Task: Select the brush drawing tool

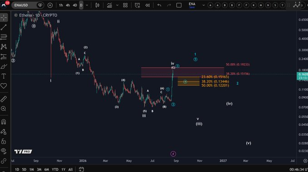Action: (x=4, y=67)
